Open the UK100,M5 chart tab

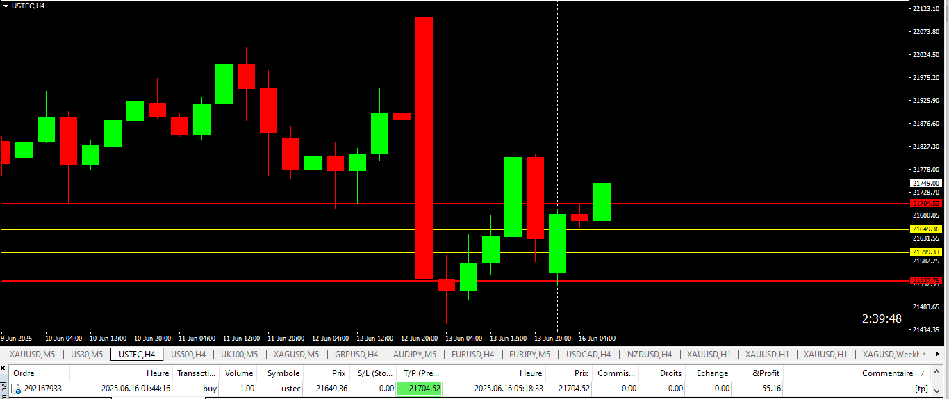[239, 355]
